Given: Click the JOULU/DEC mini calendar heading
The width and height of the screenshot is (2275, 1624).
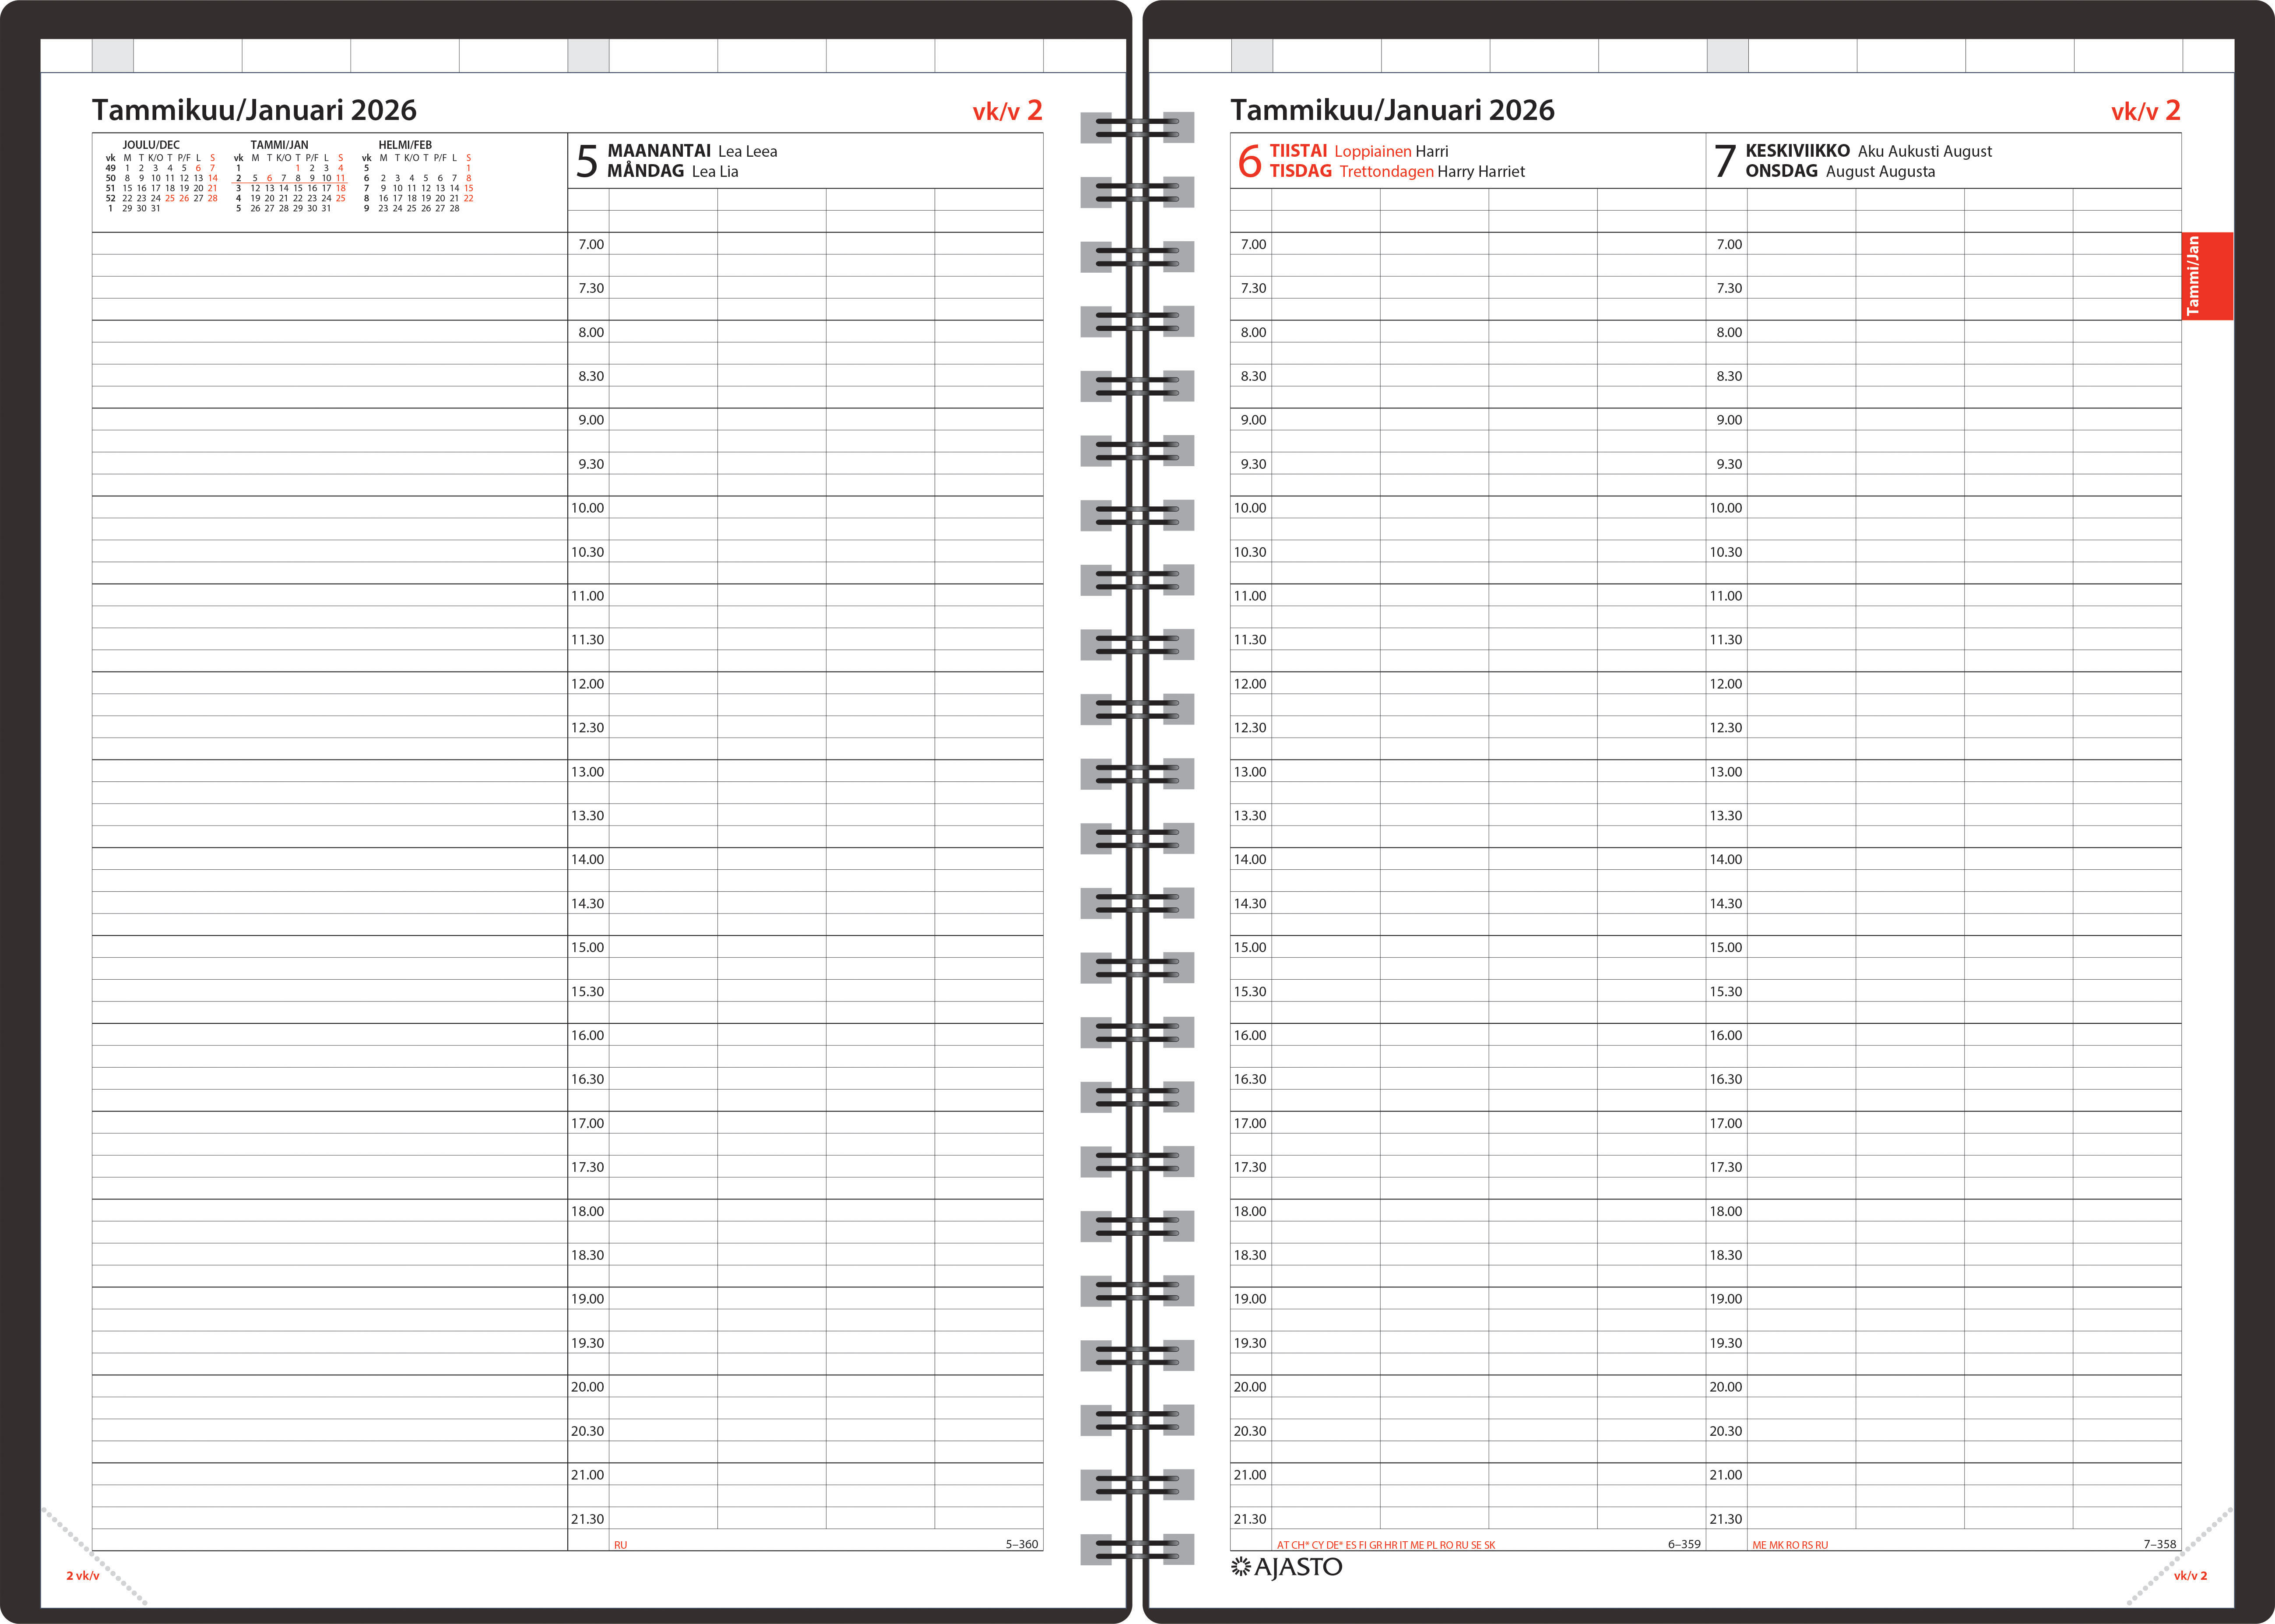Looking at the screenshot, I should pyautogui.click(x=151, y=145).
